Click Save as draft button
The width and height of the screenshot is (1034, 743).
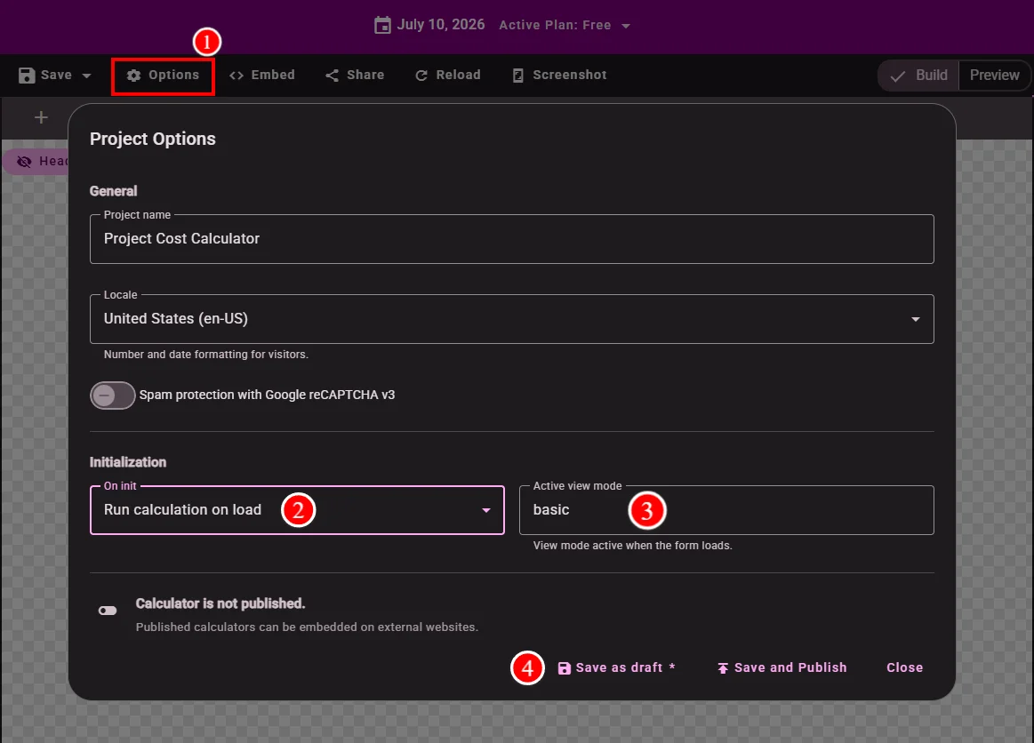coord(616,667)
